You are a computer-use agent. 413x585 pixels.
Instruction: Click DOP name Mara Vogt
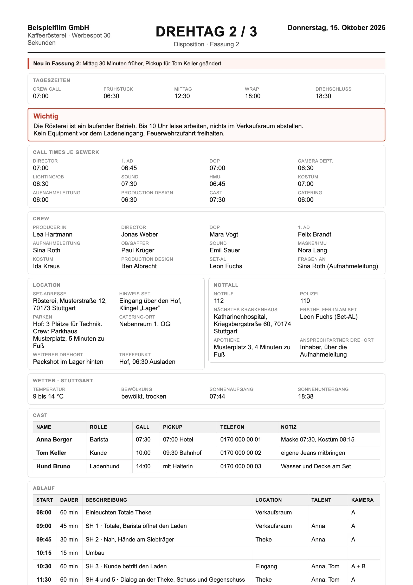(x=224, y=234)
